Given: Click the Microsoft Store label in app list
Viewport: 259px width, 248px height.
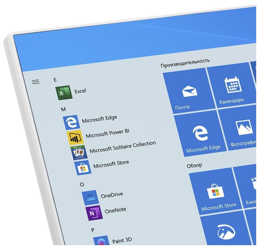Looking at the screenshot, I should pyautogui.click(x=111, y=164).
